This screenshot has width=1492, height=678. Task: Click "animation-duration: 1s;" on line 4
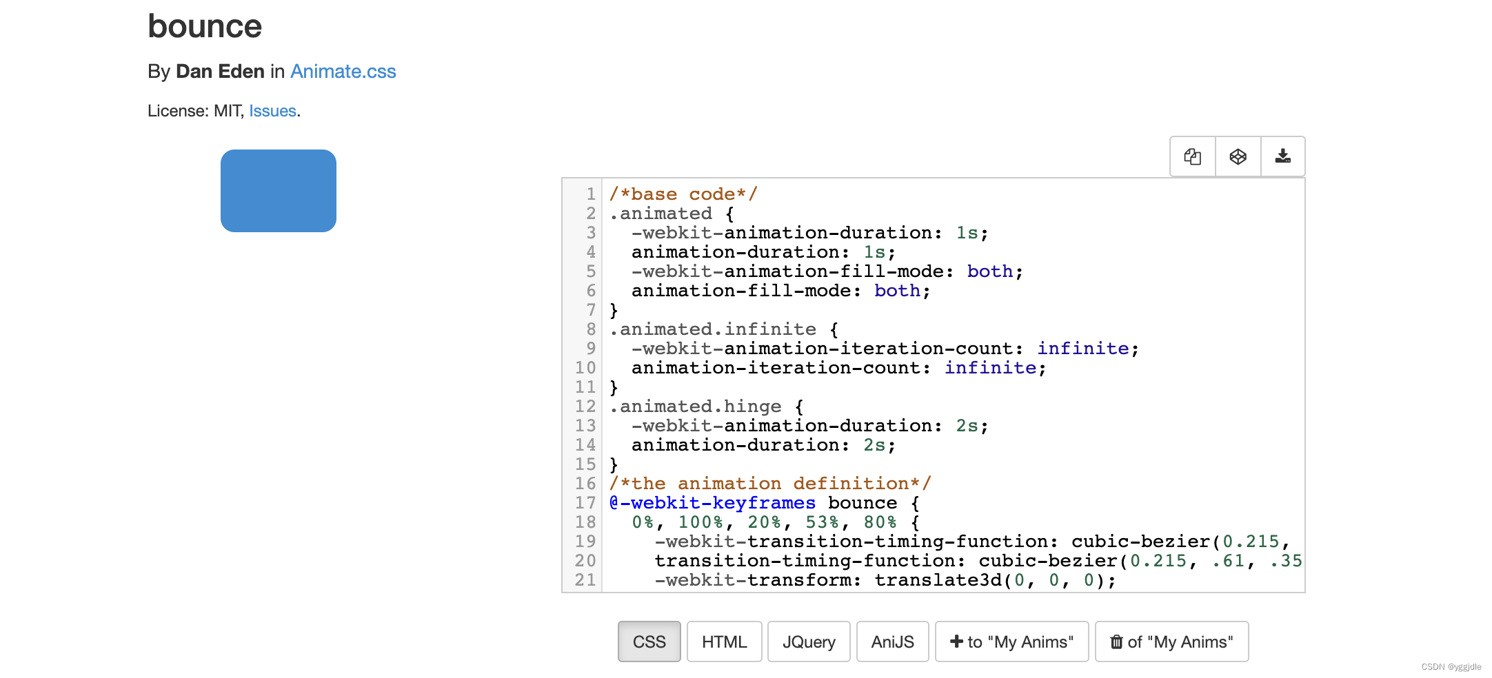(x=764, y=252)
